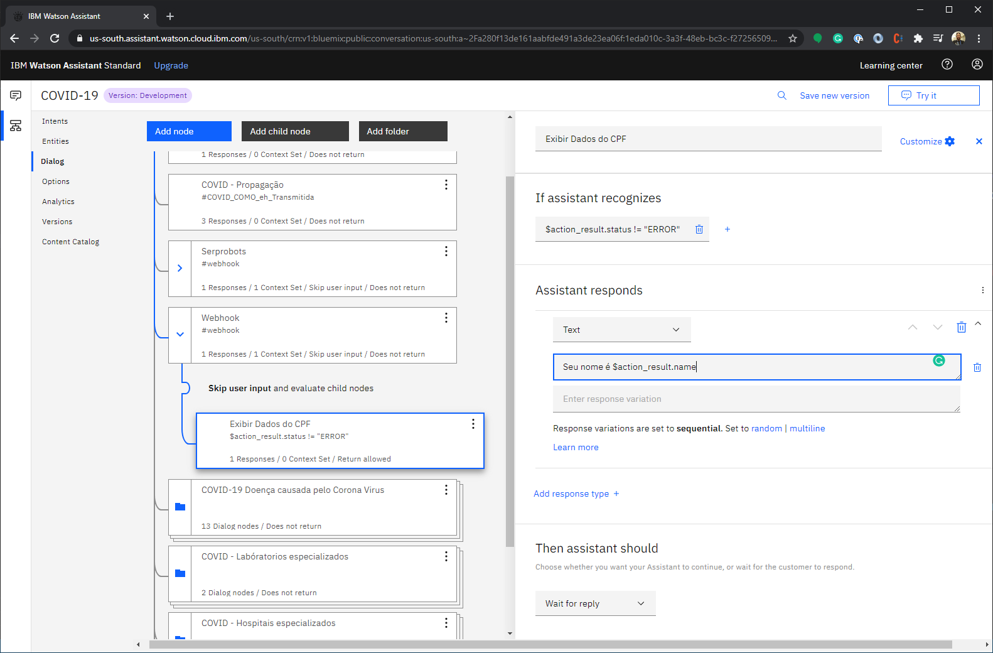Click the Add node button
The height and width of the screenshot is (653, 993).
(x=189, y=131)
